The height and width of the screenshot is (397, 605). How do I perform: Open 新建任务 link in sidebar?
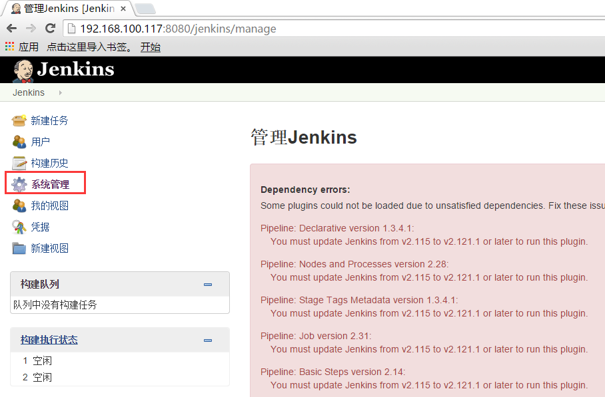[x=49, y=120]
